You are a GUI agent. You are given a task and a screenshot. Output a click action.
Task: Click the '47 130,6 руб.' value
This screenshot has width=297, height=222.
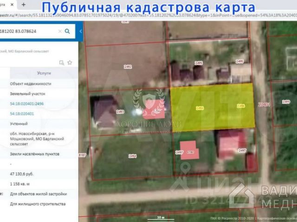(22, 174)
